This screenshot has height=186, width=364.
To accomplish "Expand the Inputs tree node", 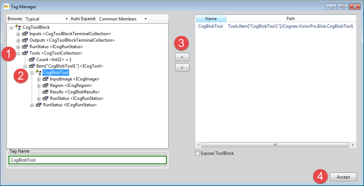I will click(x=18, y=34).
